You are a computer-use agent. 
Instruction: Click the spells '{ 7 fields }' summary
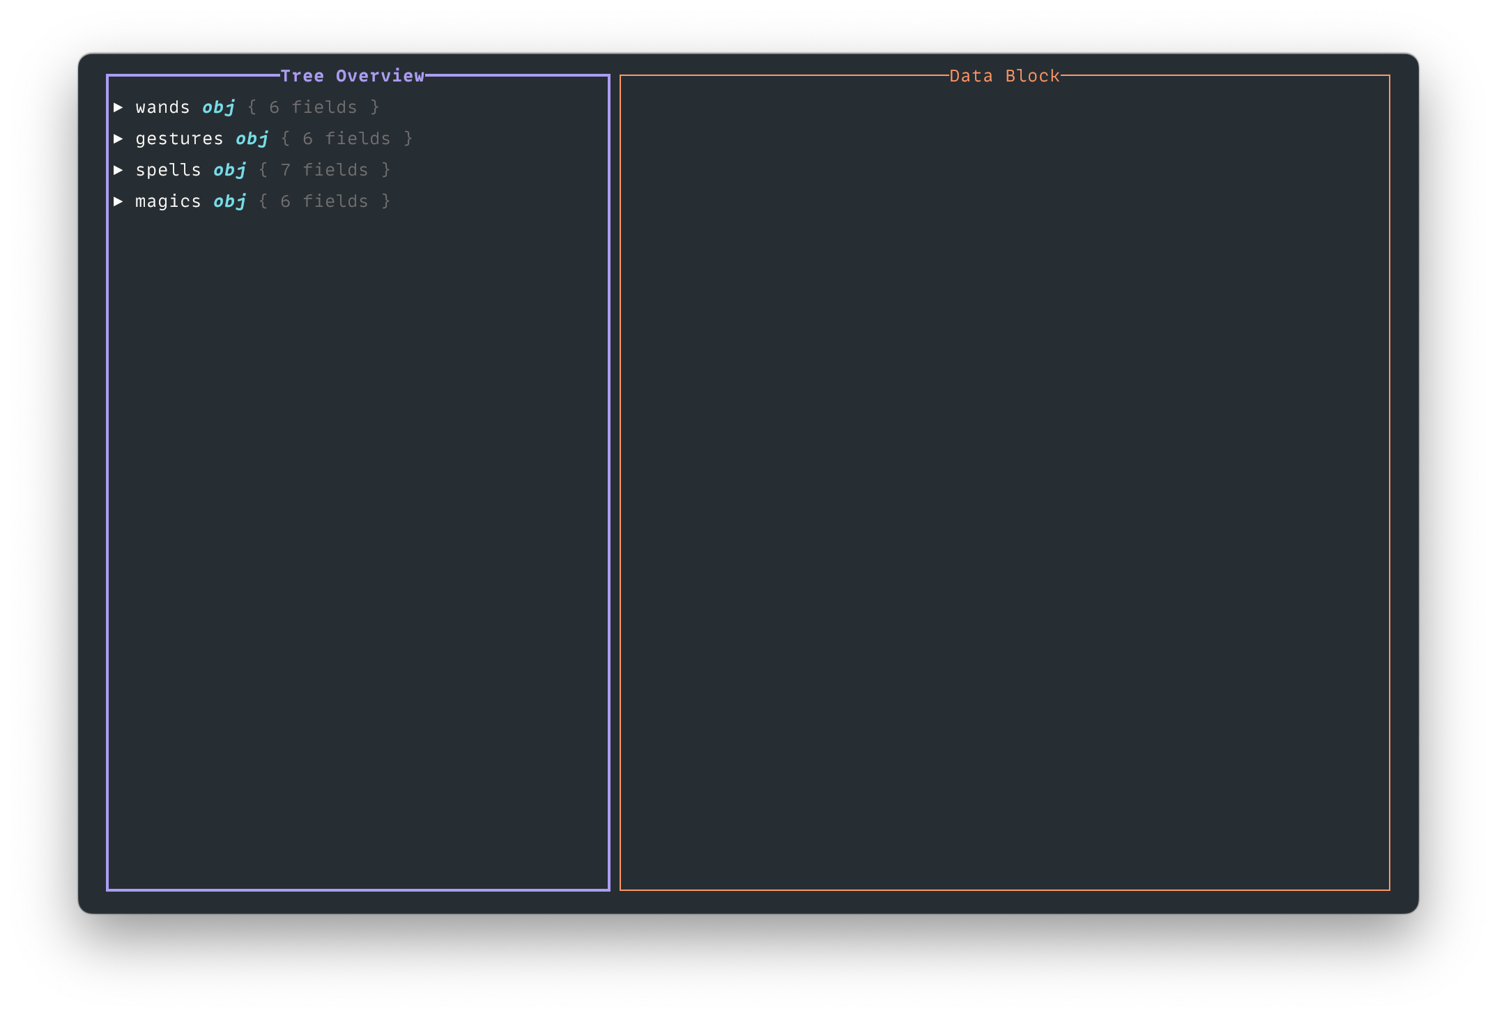tap(325, 170)
